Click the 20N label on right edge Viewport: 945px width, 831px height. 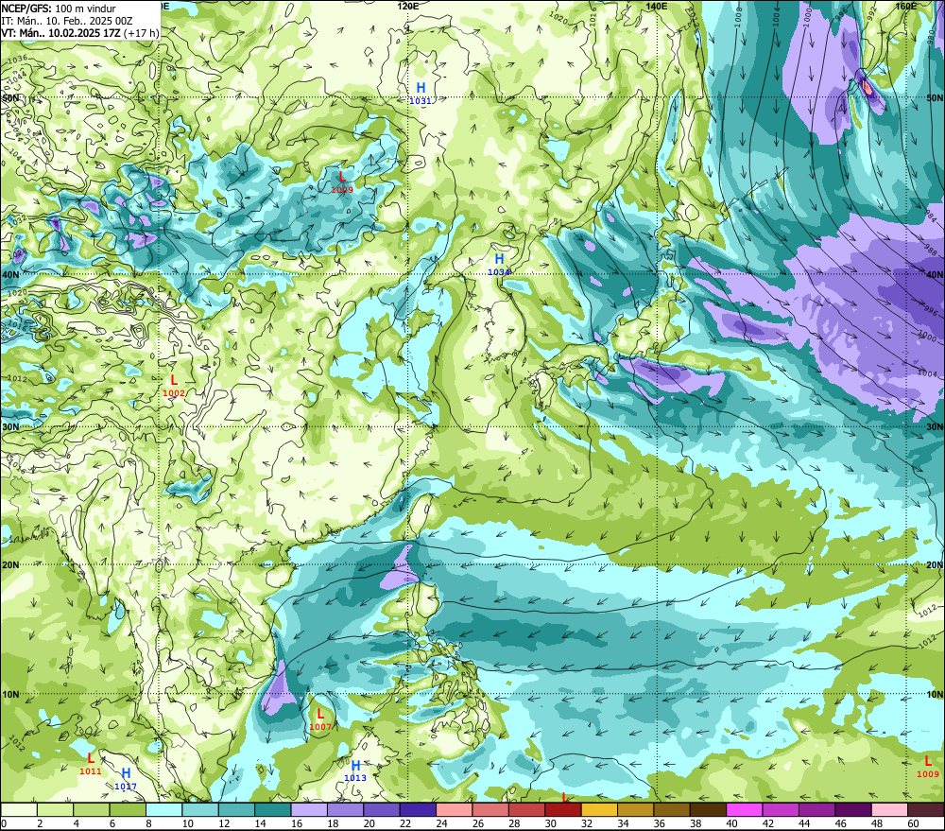pos(935,565)
